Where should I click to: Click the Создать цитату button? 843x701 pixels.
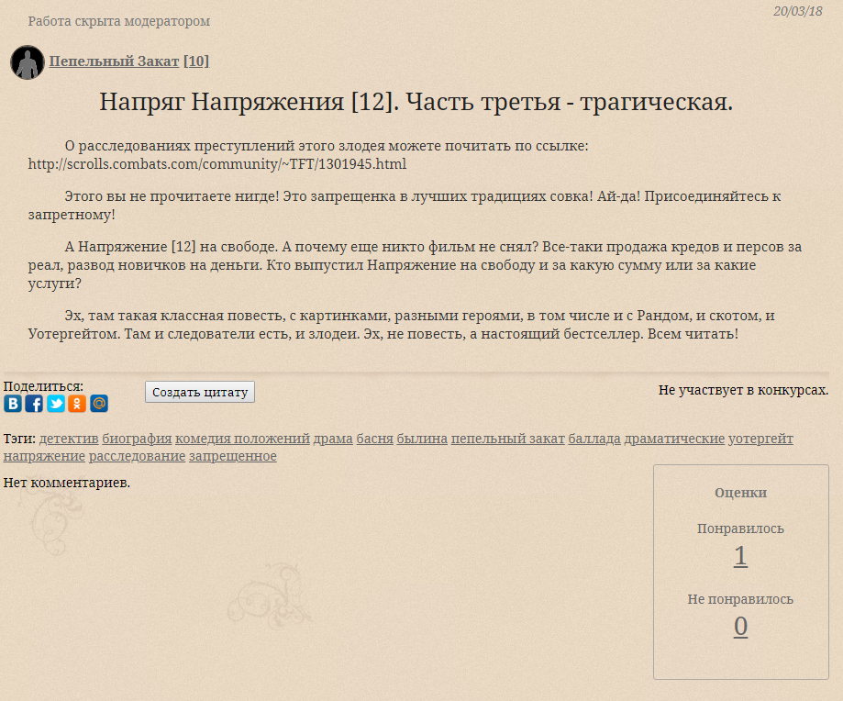(200, 392)
